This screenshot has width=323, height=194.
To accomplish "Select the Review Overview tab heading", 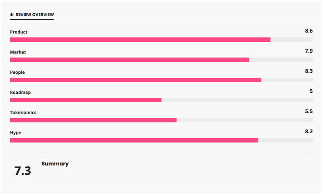I will click(x=32, y=14).
